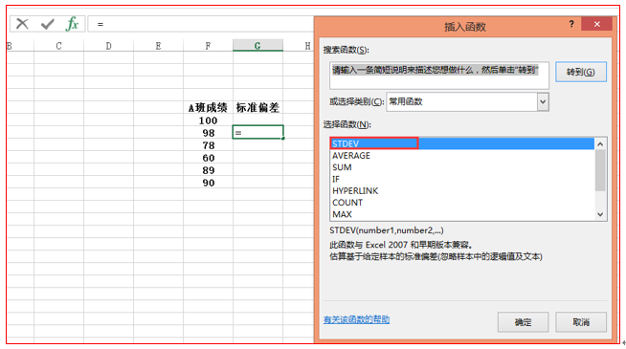Click the 确定 button
The width and height of the screenshot is (626, 349).
coord(523,322)
